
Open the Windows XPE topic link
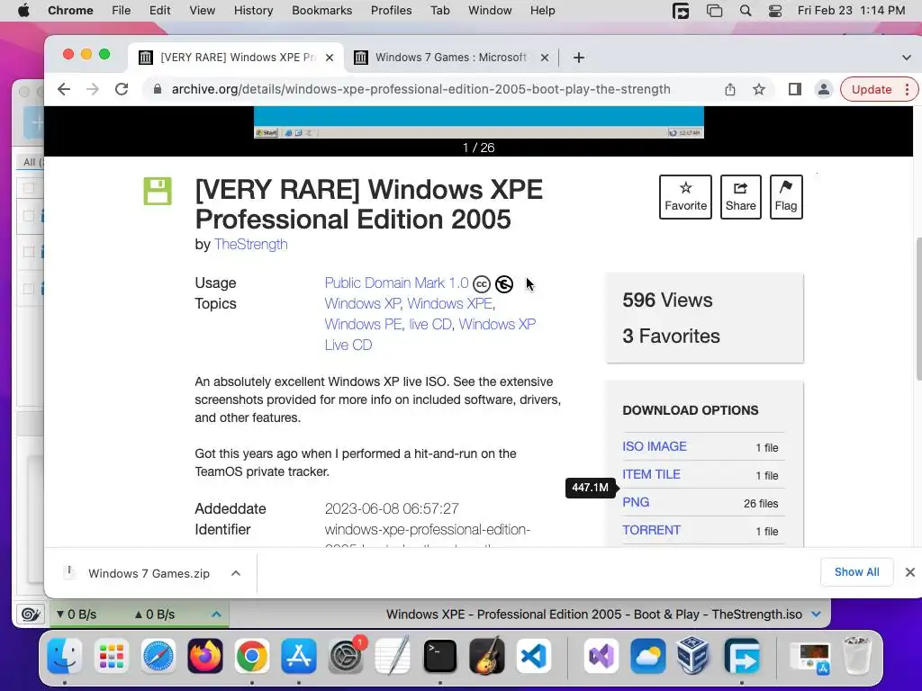(x=450, y=304)
